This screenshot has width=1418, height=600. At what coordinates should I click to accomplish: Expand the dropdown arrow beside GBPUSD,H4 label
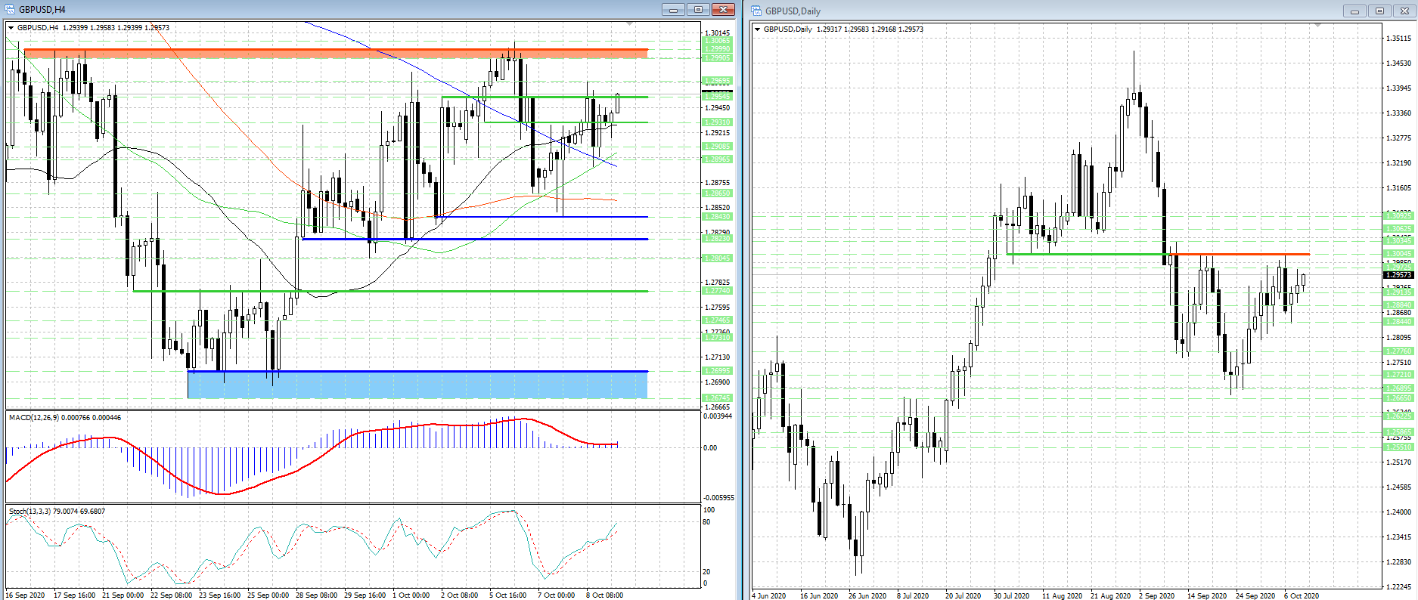pyautogui.click(x=11, y=28)
